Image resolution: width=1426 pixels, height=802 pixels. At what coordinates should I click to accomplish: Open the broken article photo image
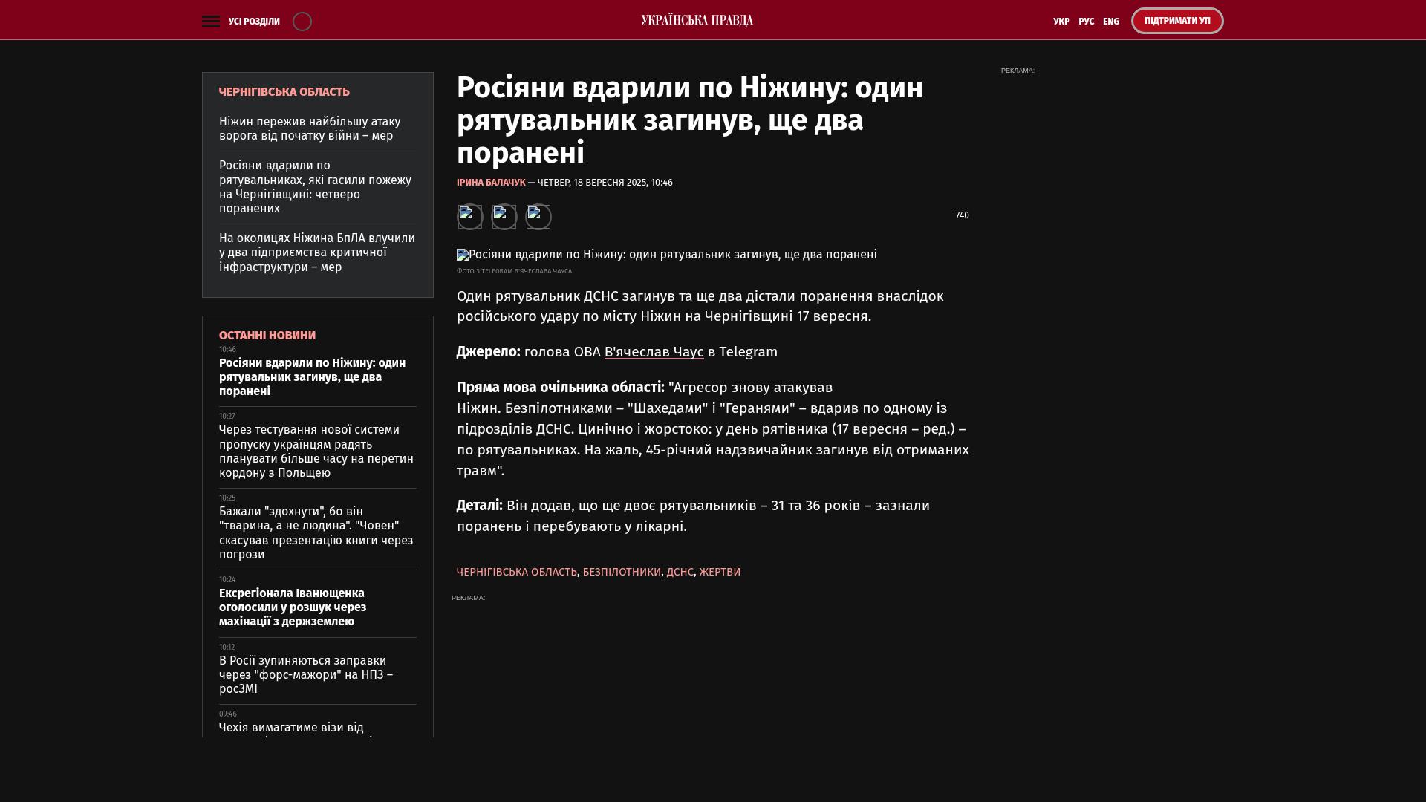click(x=463, y=255)
